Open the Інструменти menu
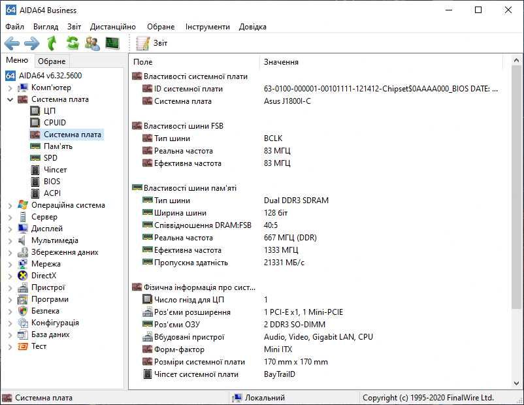The image size is (524, 405). (x=208, y=27)
